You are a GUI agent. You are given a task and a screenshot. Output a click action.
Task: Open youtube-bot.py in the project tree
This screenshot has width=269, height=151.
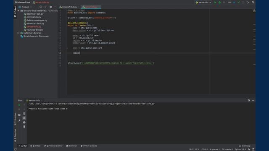click(x=34, y=30)
